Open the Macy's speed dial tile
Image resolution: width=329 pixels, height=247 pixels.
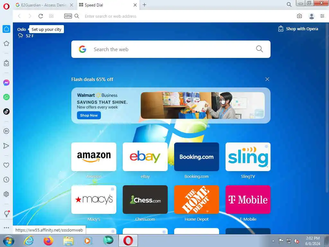coord(94,199)
